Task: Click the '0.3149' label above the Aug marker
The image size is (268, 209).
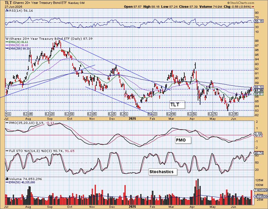Action: click(x=28, y=114)
